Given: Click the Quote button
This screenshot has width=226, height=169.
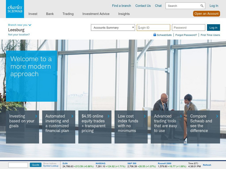Looking at the screenshot, I should coord(36,165).
